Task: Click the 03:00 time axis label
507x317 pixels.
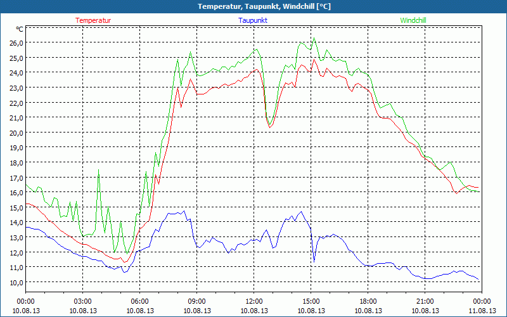Action: [x=83, y=302]
